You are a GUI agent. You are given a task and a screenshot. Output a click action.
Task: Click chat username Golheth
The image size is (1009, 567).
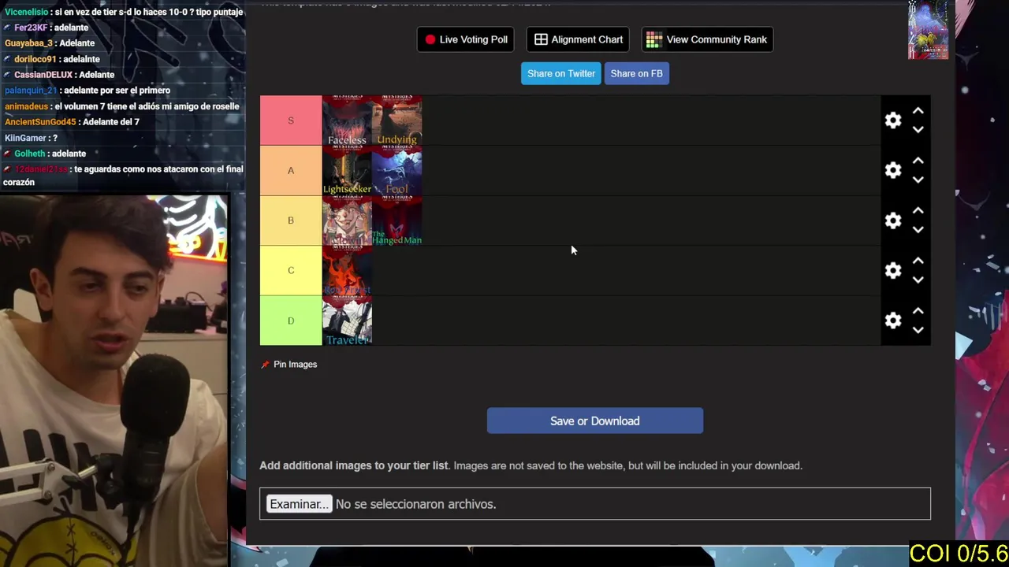pos(29,154)
